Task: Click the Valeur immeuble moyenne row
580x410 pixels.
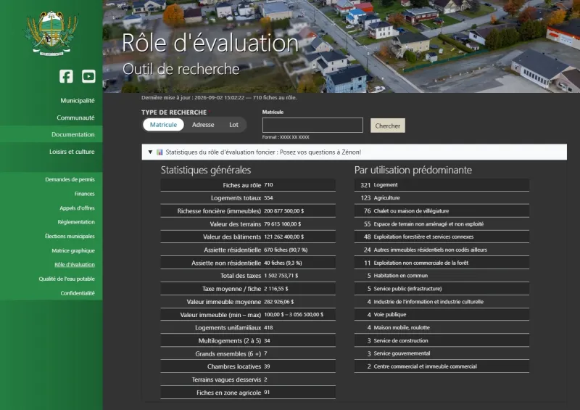Action: (x=248, y=301)
